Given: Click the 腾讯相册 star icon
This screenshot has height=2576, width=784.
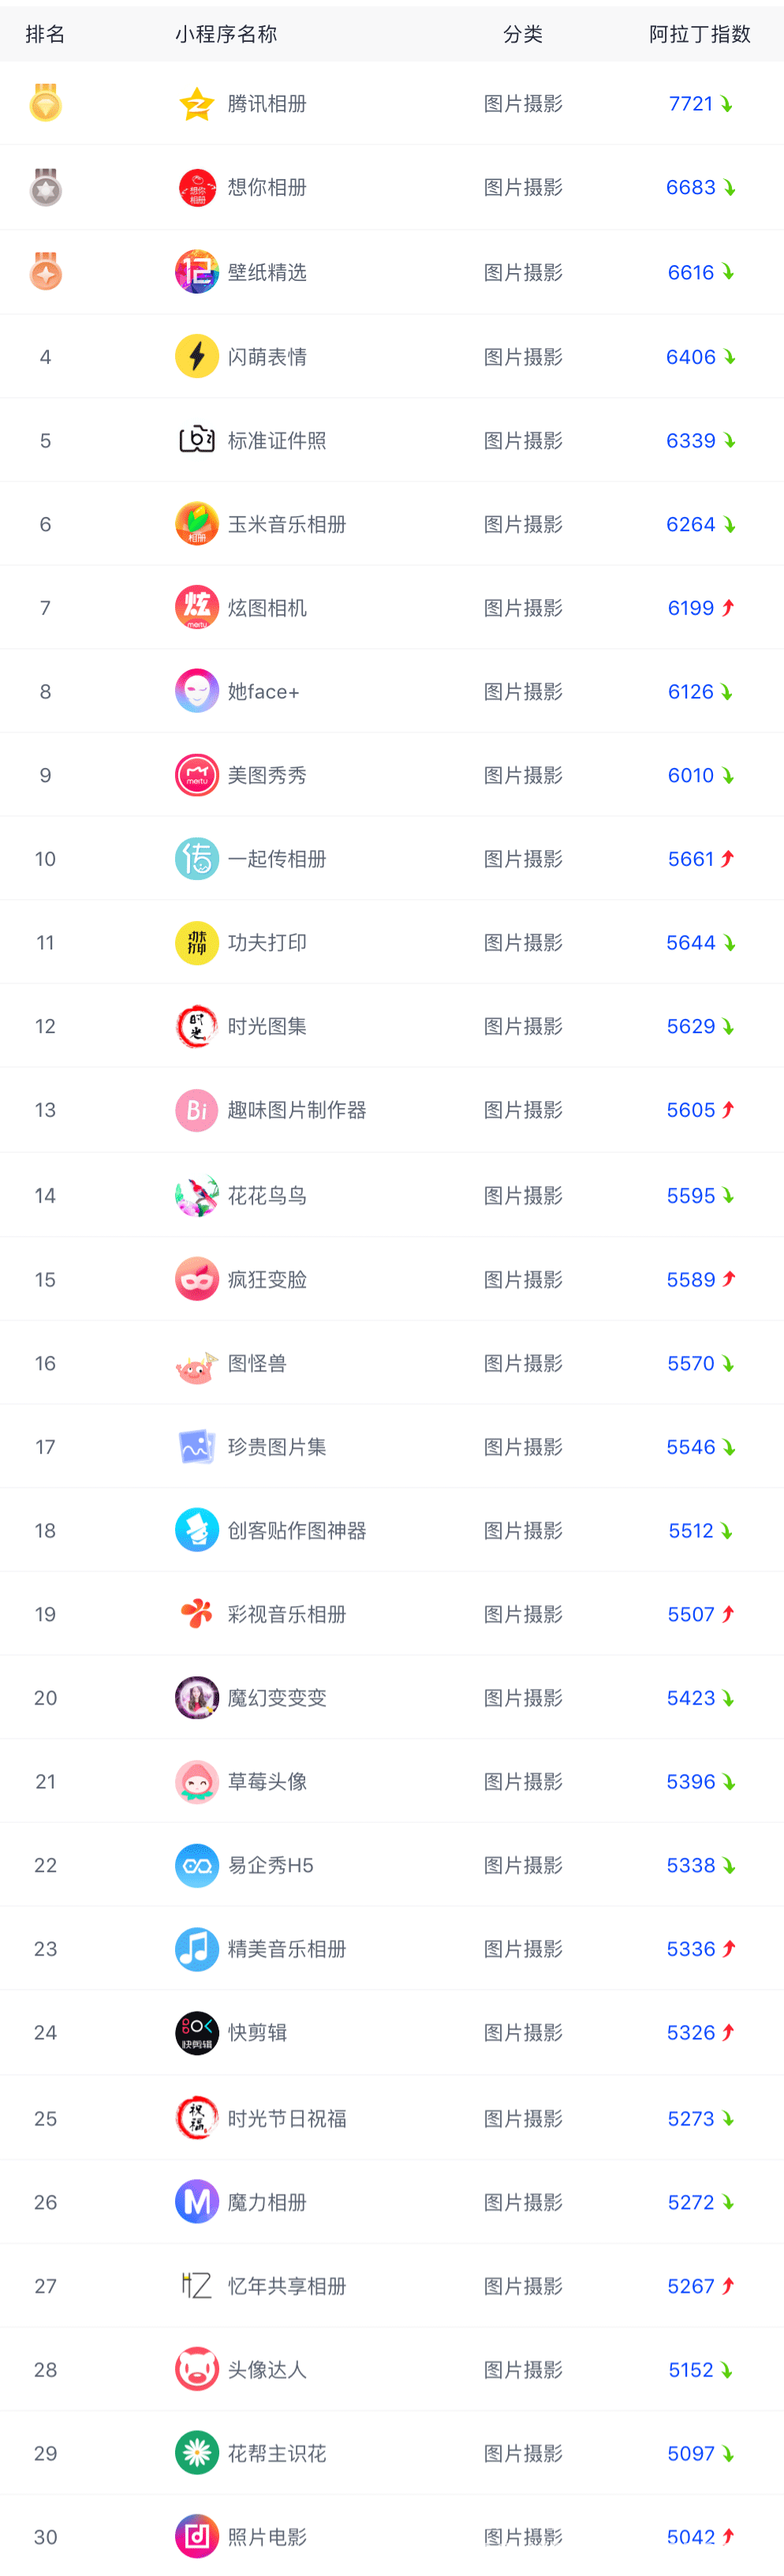Looking at the screenshot, I should coord(197,103).
